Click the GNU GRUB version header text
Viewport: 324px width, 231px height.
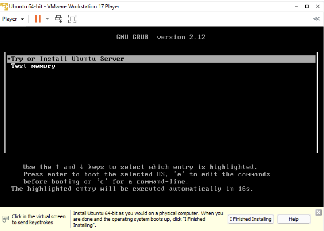click(x=161, y=37)
